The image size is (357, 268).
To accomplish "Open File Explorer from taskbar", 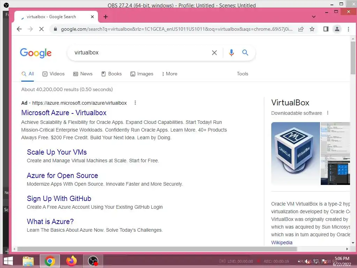I will pyautogui.click(x=28, y=261).
